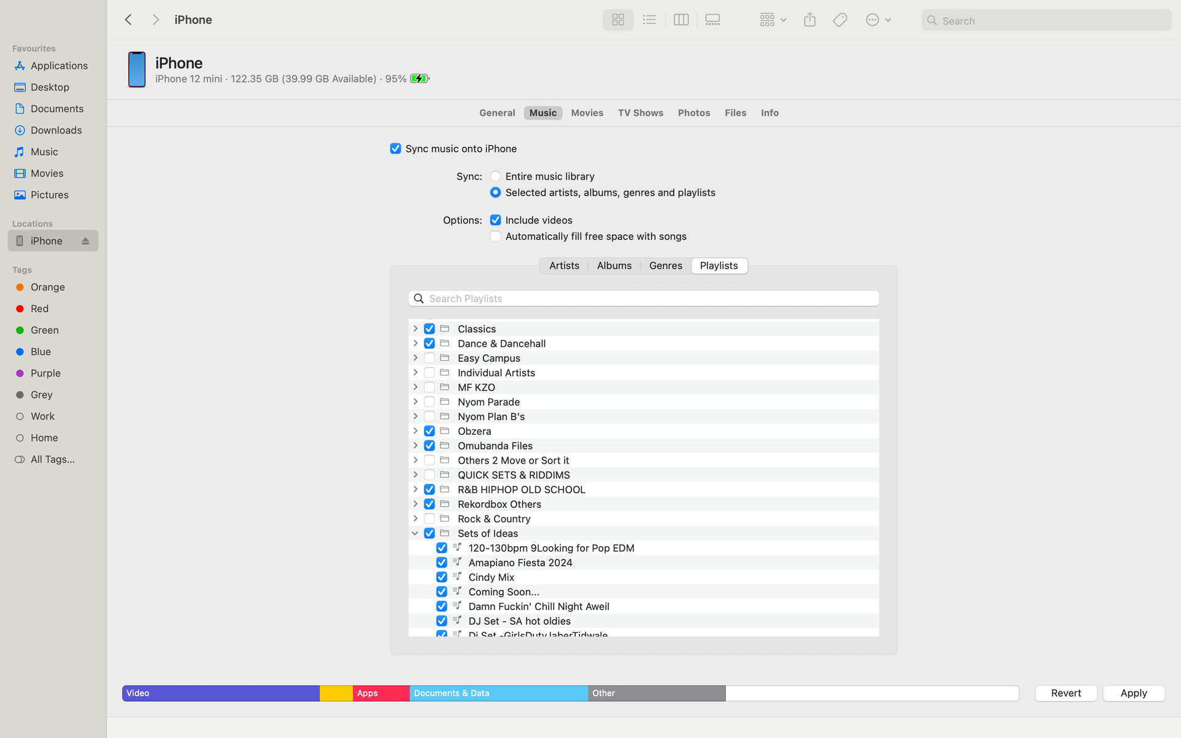Viewport: 1181px width, 738px height.
Task: Open the Photos tab
Action: 694,113
